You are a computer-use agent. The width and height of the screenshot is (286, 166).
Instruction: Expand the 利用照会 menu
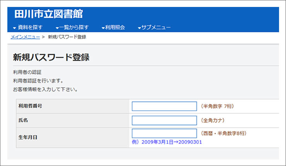coord(113,27)
